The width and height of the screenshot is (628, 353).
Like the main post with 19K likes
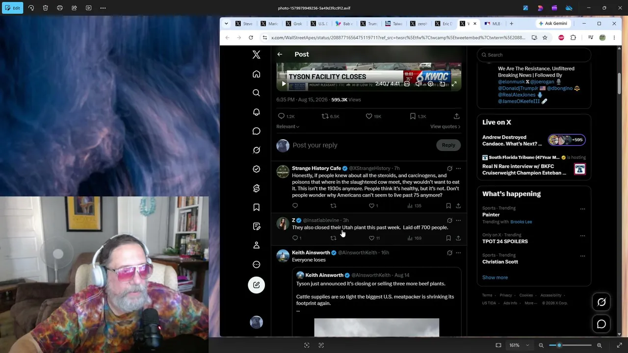[373, 116]
